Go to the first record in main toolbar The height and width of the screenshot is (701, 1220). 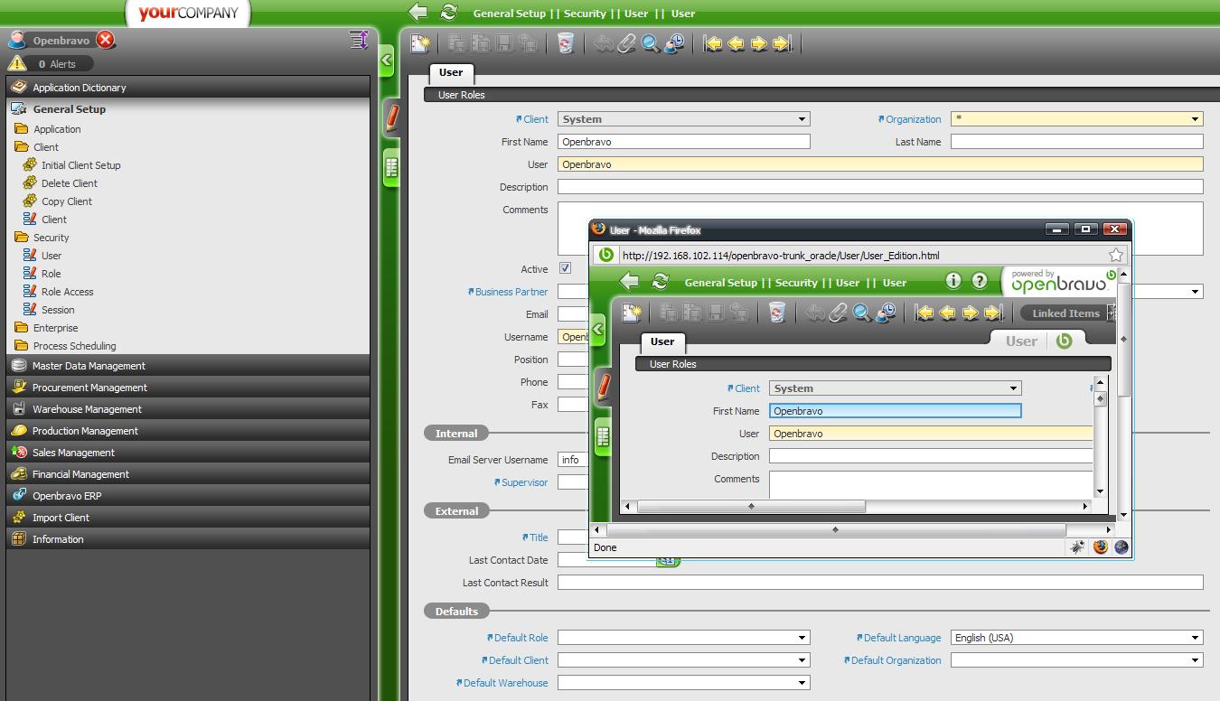(x=713, y=43)
